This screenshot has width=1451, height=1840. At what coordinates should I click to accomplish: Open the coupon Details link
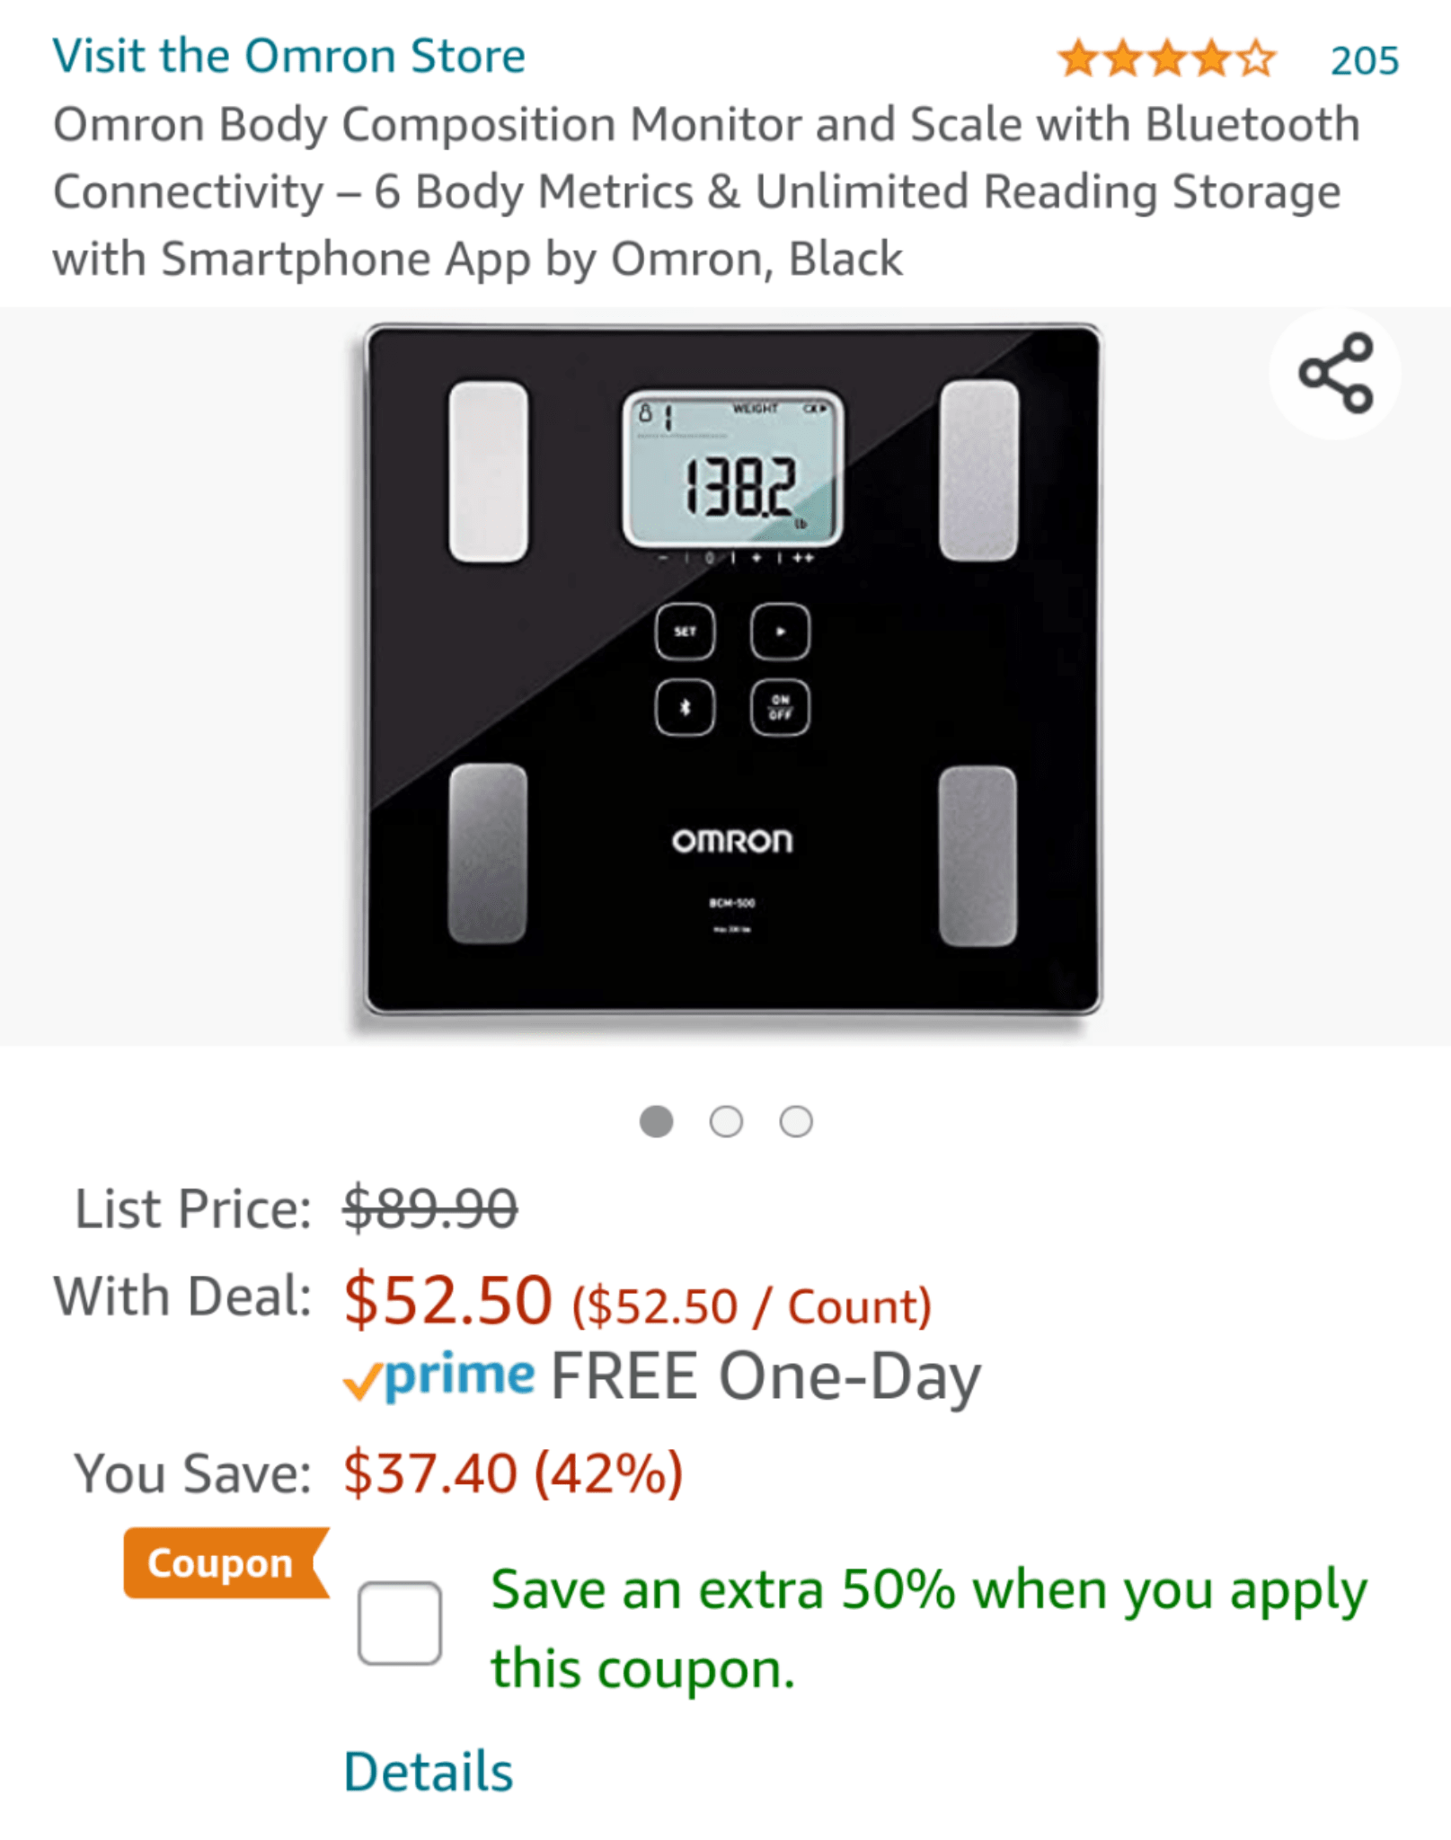click(429, 1772)
